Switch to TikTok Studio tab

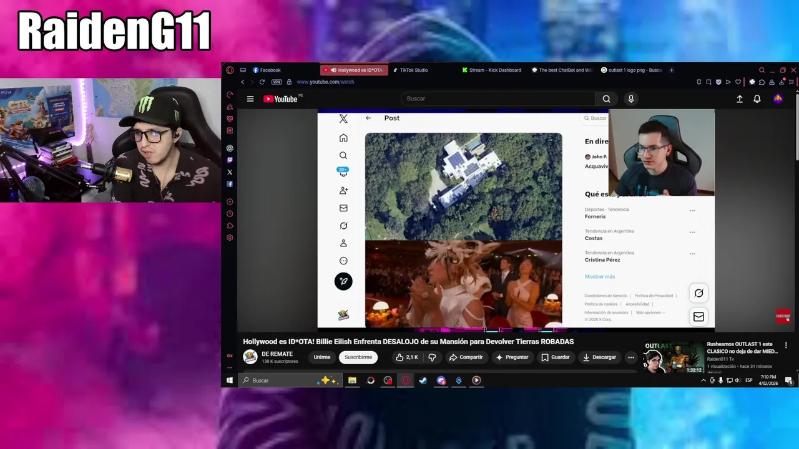[424, 70]
